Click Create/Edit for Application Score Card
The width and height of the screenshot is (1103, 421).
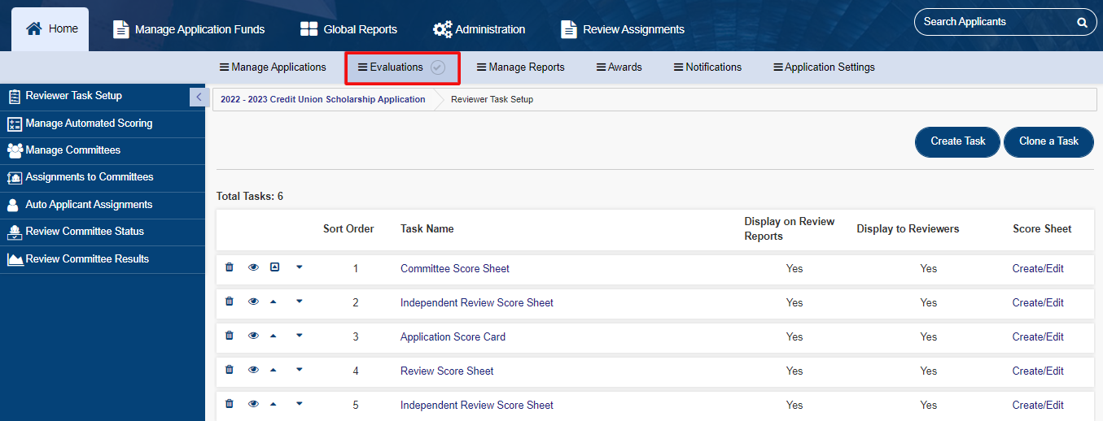(1038, 336)
